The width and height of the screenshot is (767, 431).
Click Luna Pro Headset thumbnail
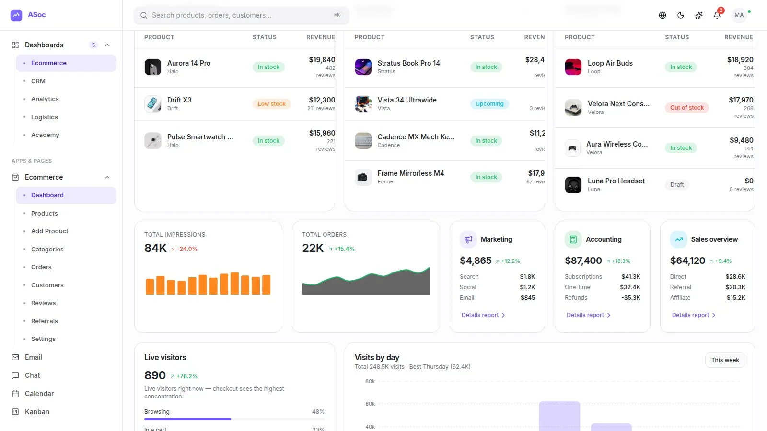tap(573, 185)
